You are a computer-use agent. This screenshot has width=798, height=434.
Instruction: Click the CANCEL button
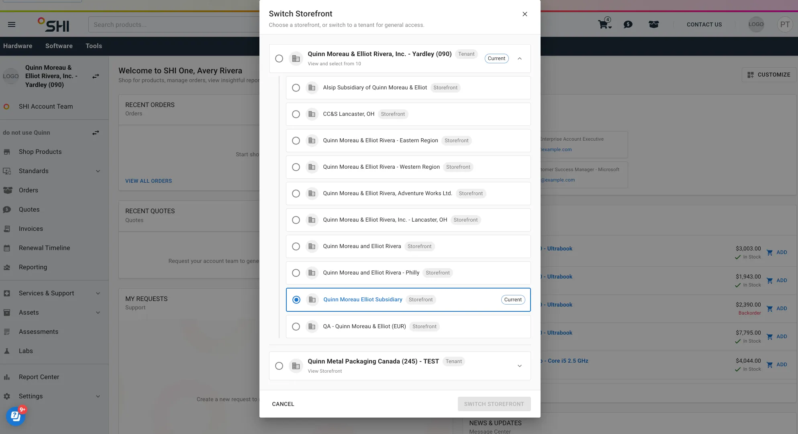(x=283, y=404)
